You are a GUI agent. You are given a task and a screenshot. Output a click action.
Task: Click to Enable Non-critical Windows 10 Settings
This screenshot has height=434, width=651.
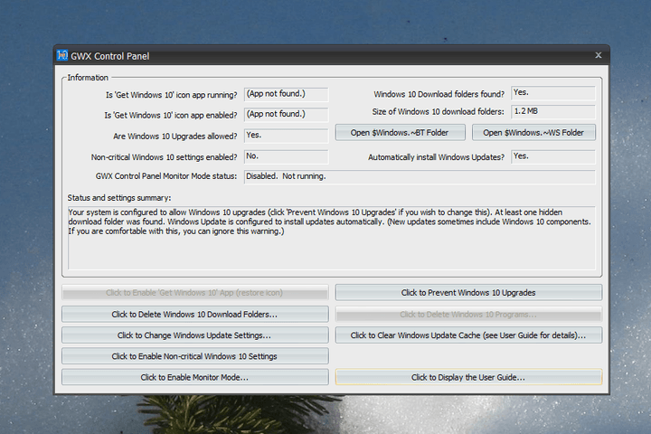click(194, 356)
